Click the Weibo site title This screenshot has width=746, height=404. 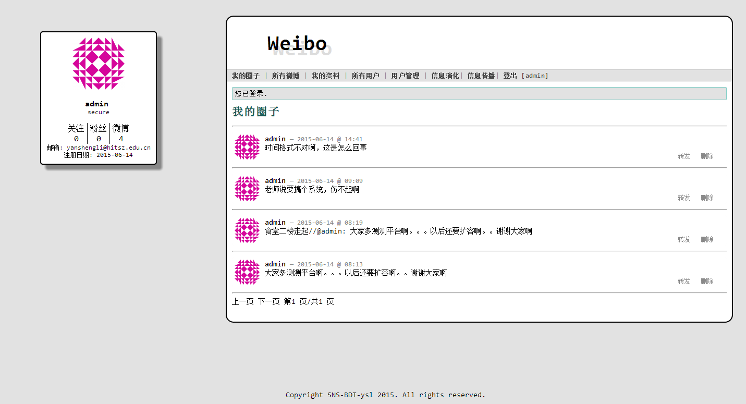pyautogui.click(x=297, y=43)
